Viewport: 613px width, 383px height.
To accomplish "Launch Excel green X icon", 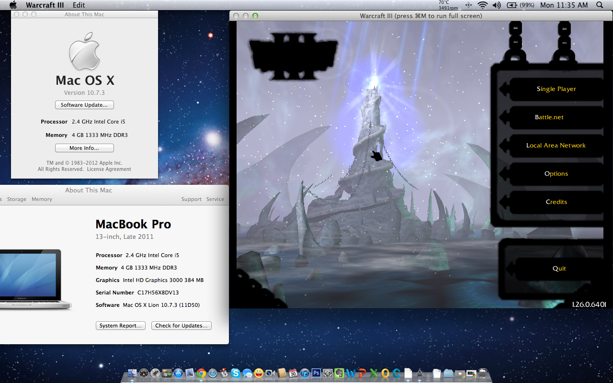I will tap(374, 373).
